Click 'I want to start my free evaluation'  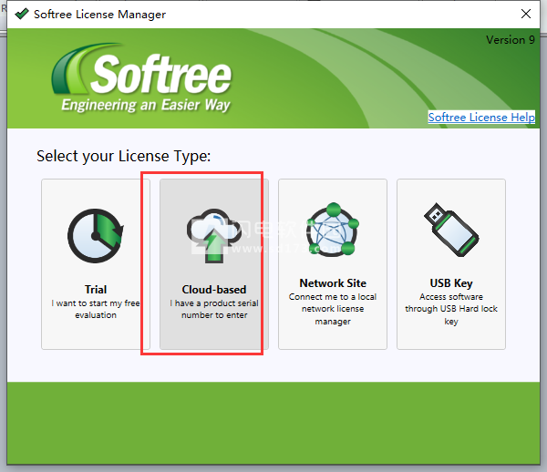(96, 309)
